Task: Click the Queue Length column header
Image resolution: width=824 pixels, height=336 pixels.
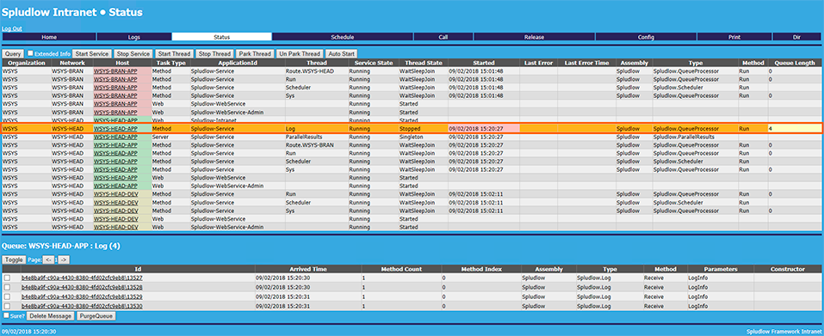Action: [x=795, y=63]
